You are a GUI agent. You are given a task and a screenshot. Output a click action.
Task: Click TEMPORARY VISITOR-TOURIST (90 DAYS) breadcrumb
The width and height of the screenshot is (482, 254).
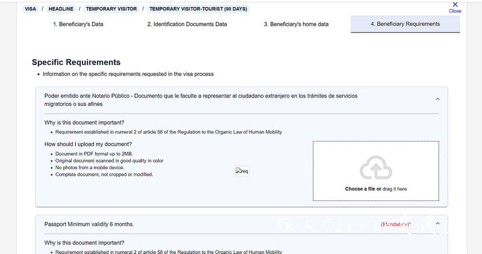198,9
